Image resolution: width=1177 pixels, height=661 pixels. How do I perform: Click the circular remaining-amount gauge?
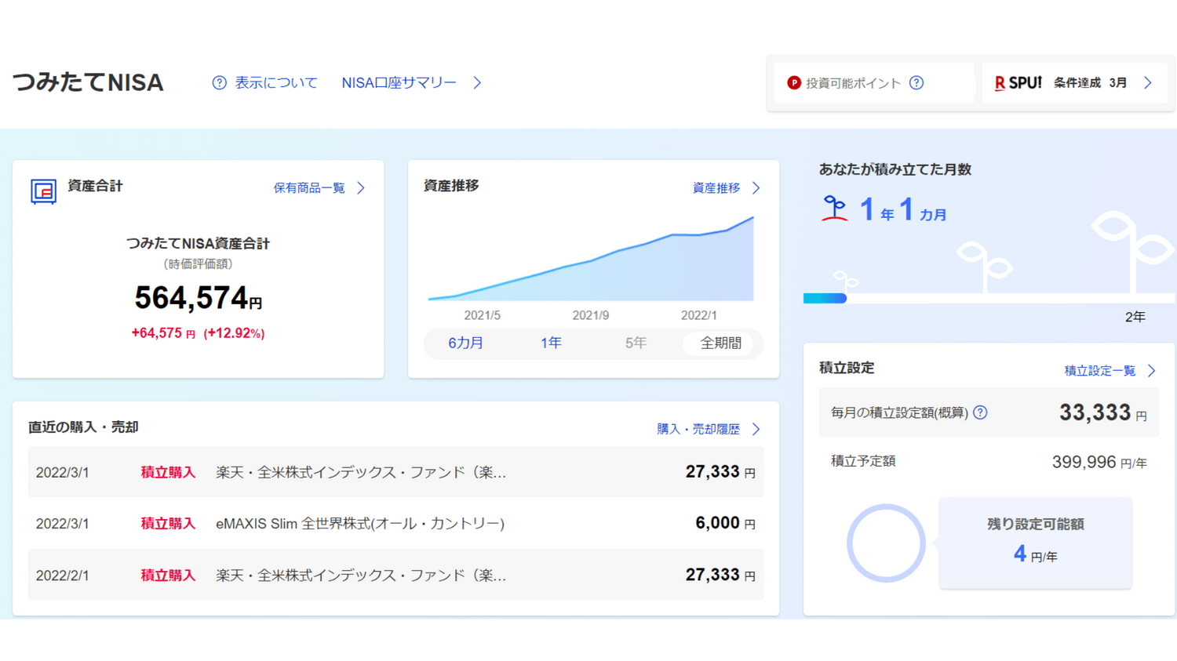(886, 543)
